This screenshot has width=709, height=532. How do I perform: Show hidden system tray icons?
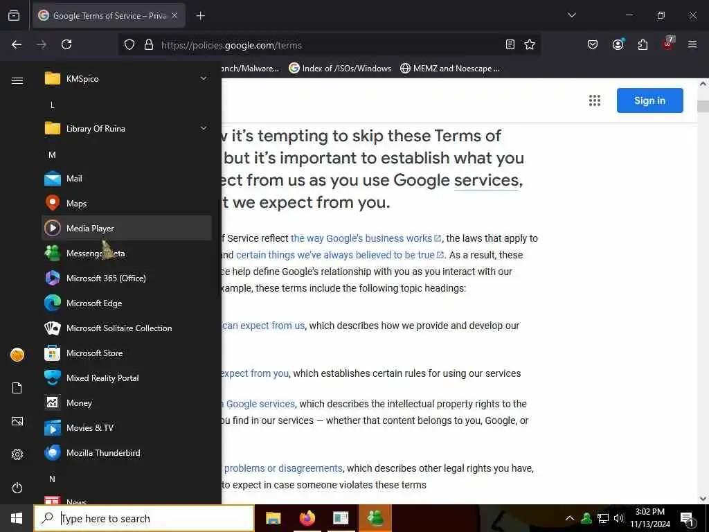[x=570, y=518]
